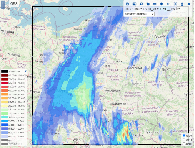Click the GRS label button
This screenshot has height=148, width=195.
pyautogui.click(x=14, y=3)
